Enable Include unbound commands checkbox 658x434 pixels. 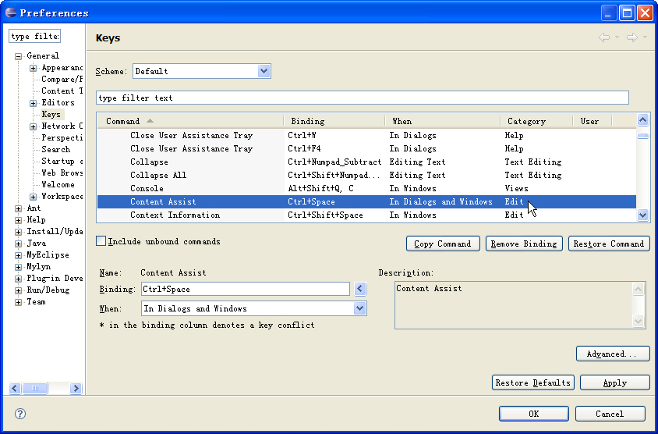pos(101,241)
